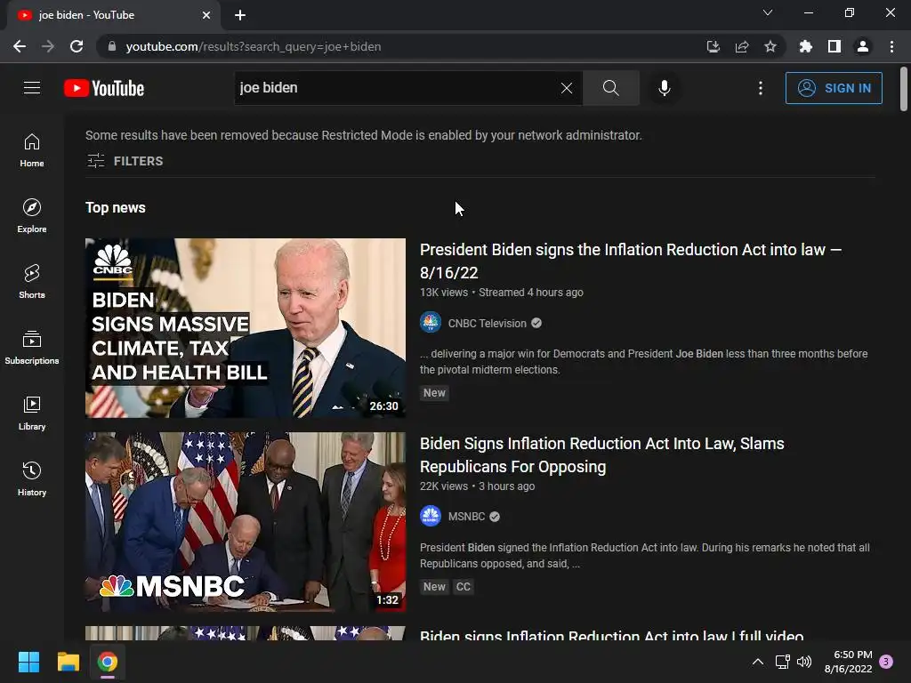Click the browser back arrow
The height and width of the screenshot is (683, 911).
[20, 46]
